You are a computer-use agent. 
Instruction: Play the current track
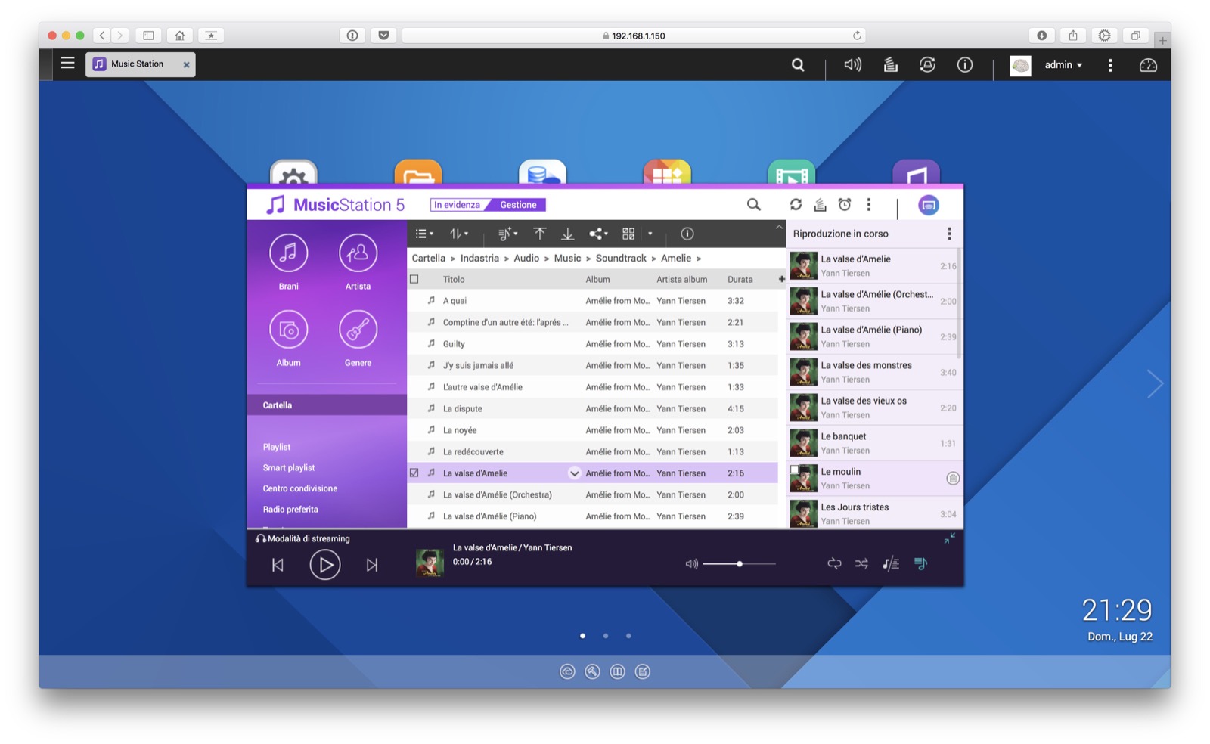324,565
